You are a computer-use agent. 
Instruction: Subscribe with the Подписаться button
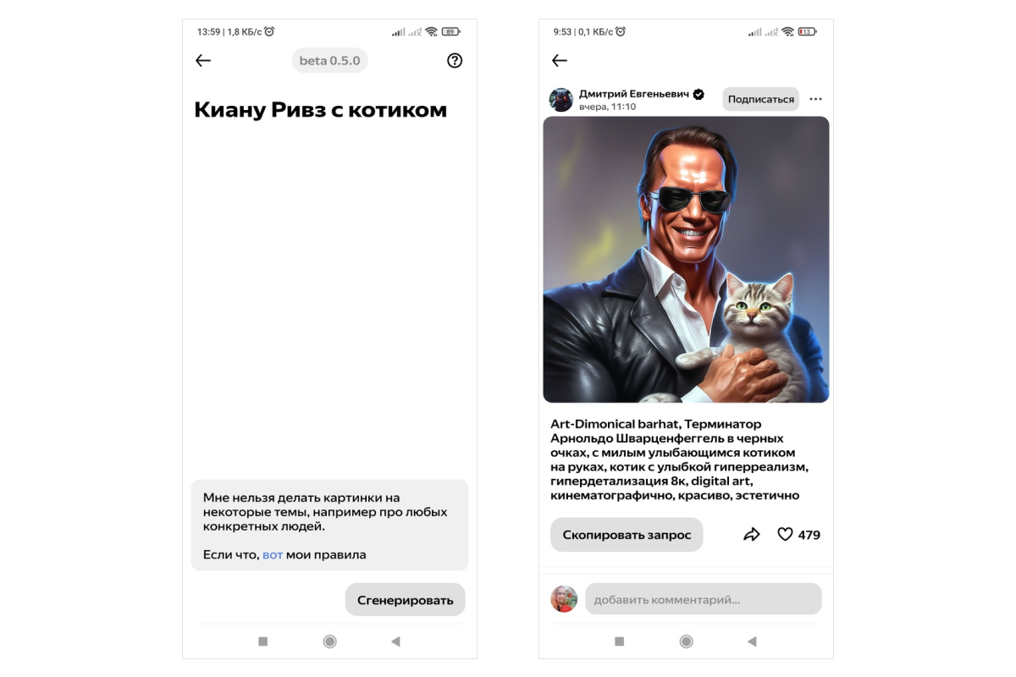761,99
